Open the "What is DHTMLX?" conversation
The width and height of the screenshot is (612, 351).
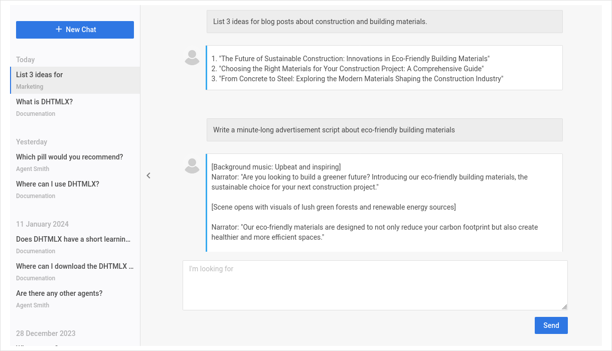[x=44, y=102]
